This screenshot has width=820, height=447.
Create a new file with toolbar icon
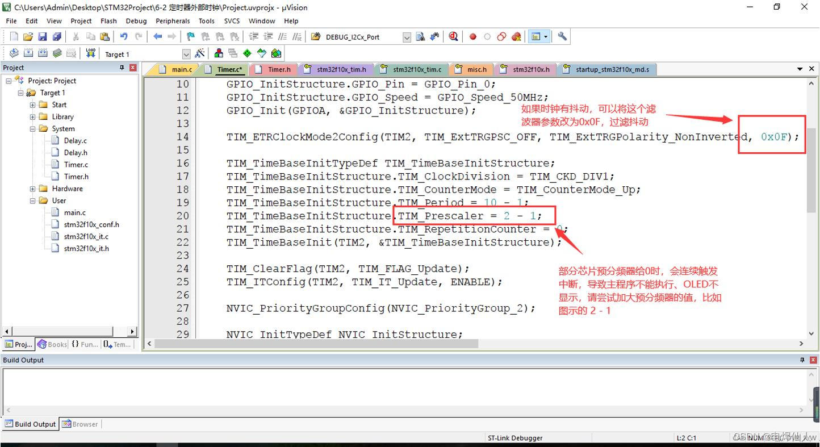(x=14, y=36)
